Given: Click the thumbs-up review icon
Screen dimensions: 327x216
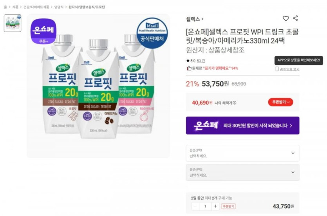Looking at the screenshot, I should tap(189, 68).
